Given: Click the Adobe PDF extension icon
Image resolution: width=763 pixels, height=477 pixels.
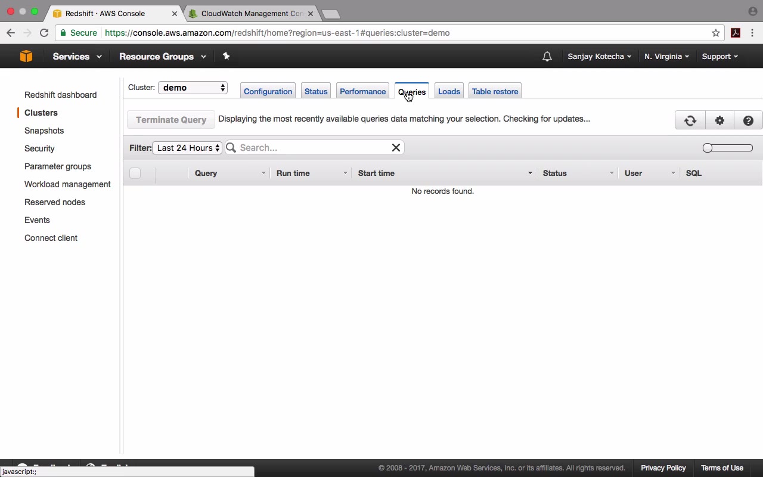Looking at the screenshot, I should [x=736, y=33].
